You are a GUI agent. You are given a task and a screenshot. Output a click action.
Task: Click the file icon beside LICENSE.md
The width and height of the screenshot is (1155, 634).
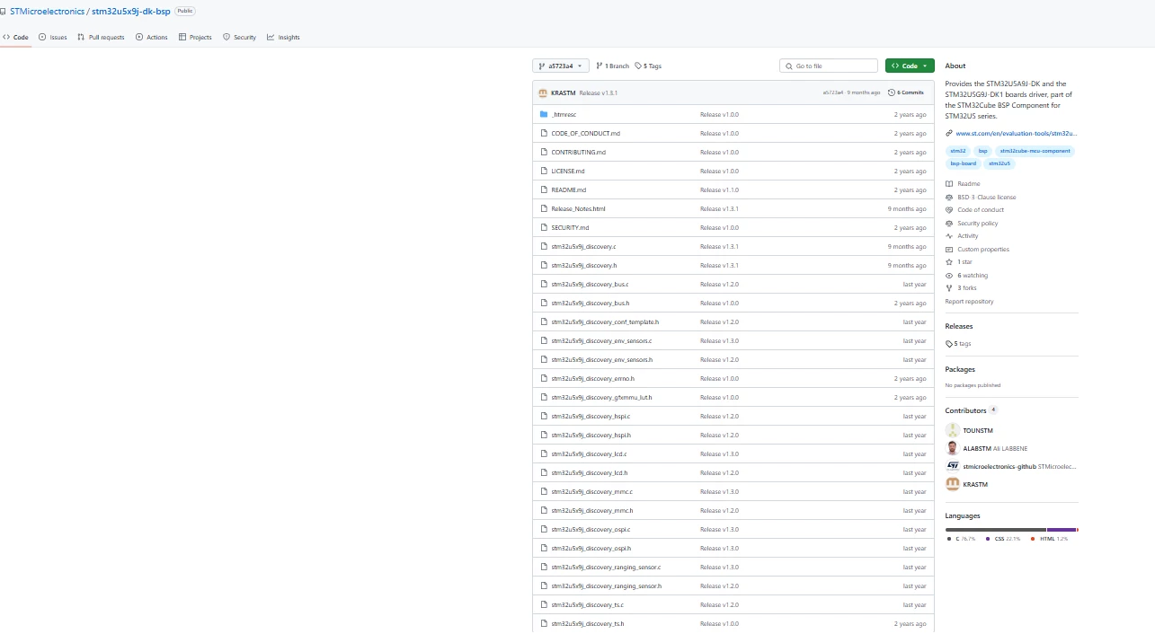[544, 171]
